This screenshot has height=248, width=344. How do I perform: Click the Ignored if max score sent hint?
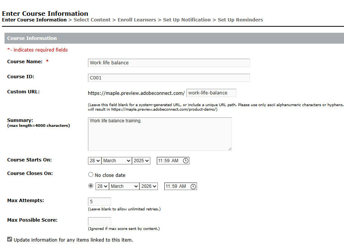click(124, 229)
